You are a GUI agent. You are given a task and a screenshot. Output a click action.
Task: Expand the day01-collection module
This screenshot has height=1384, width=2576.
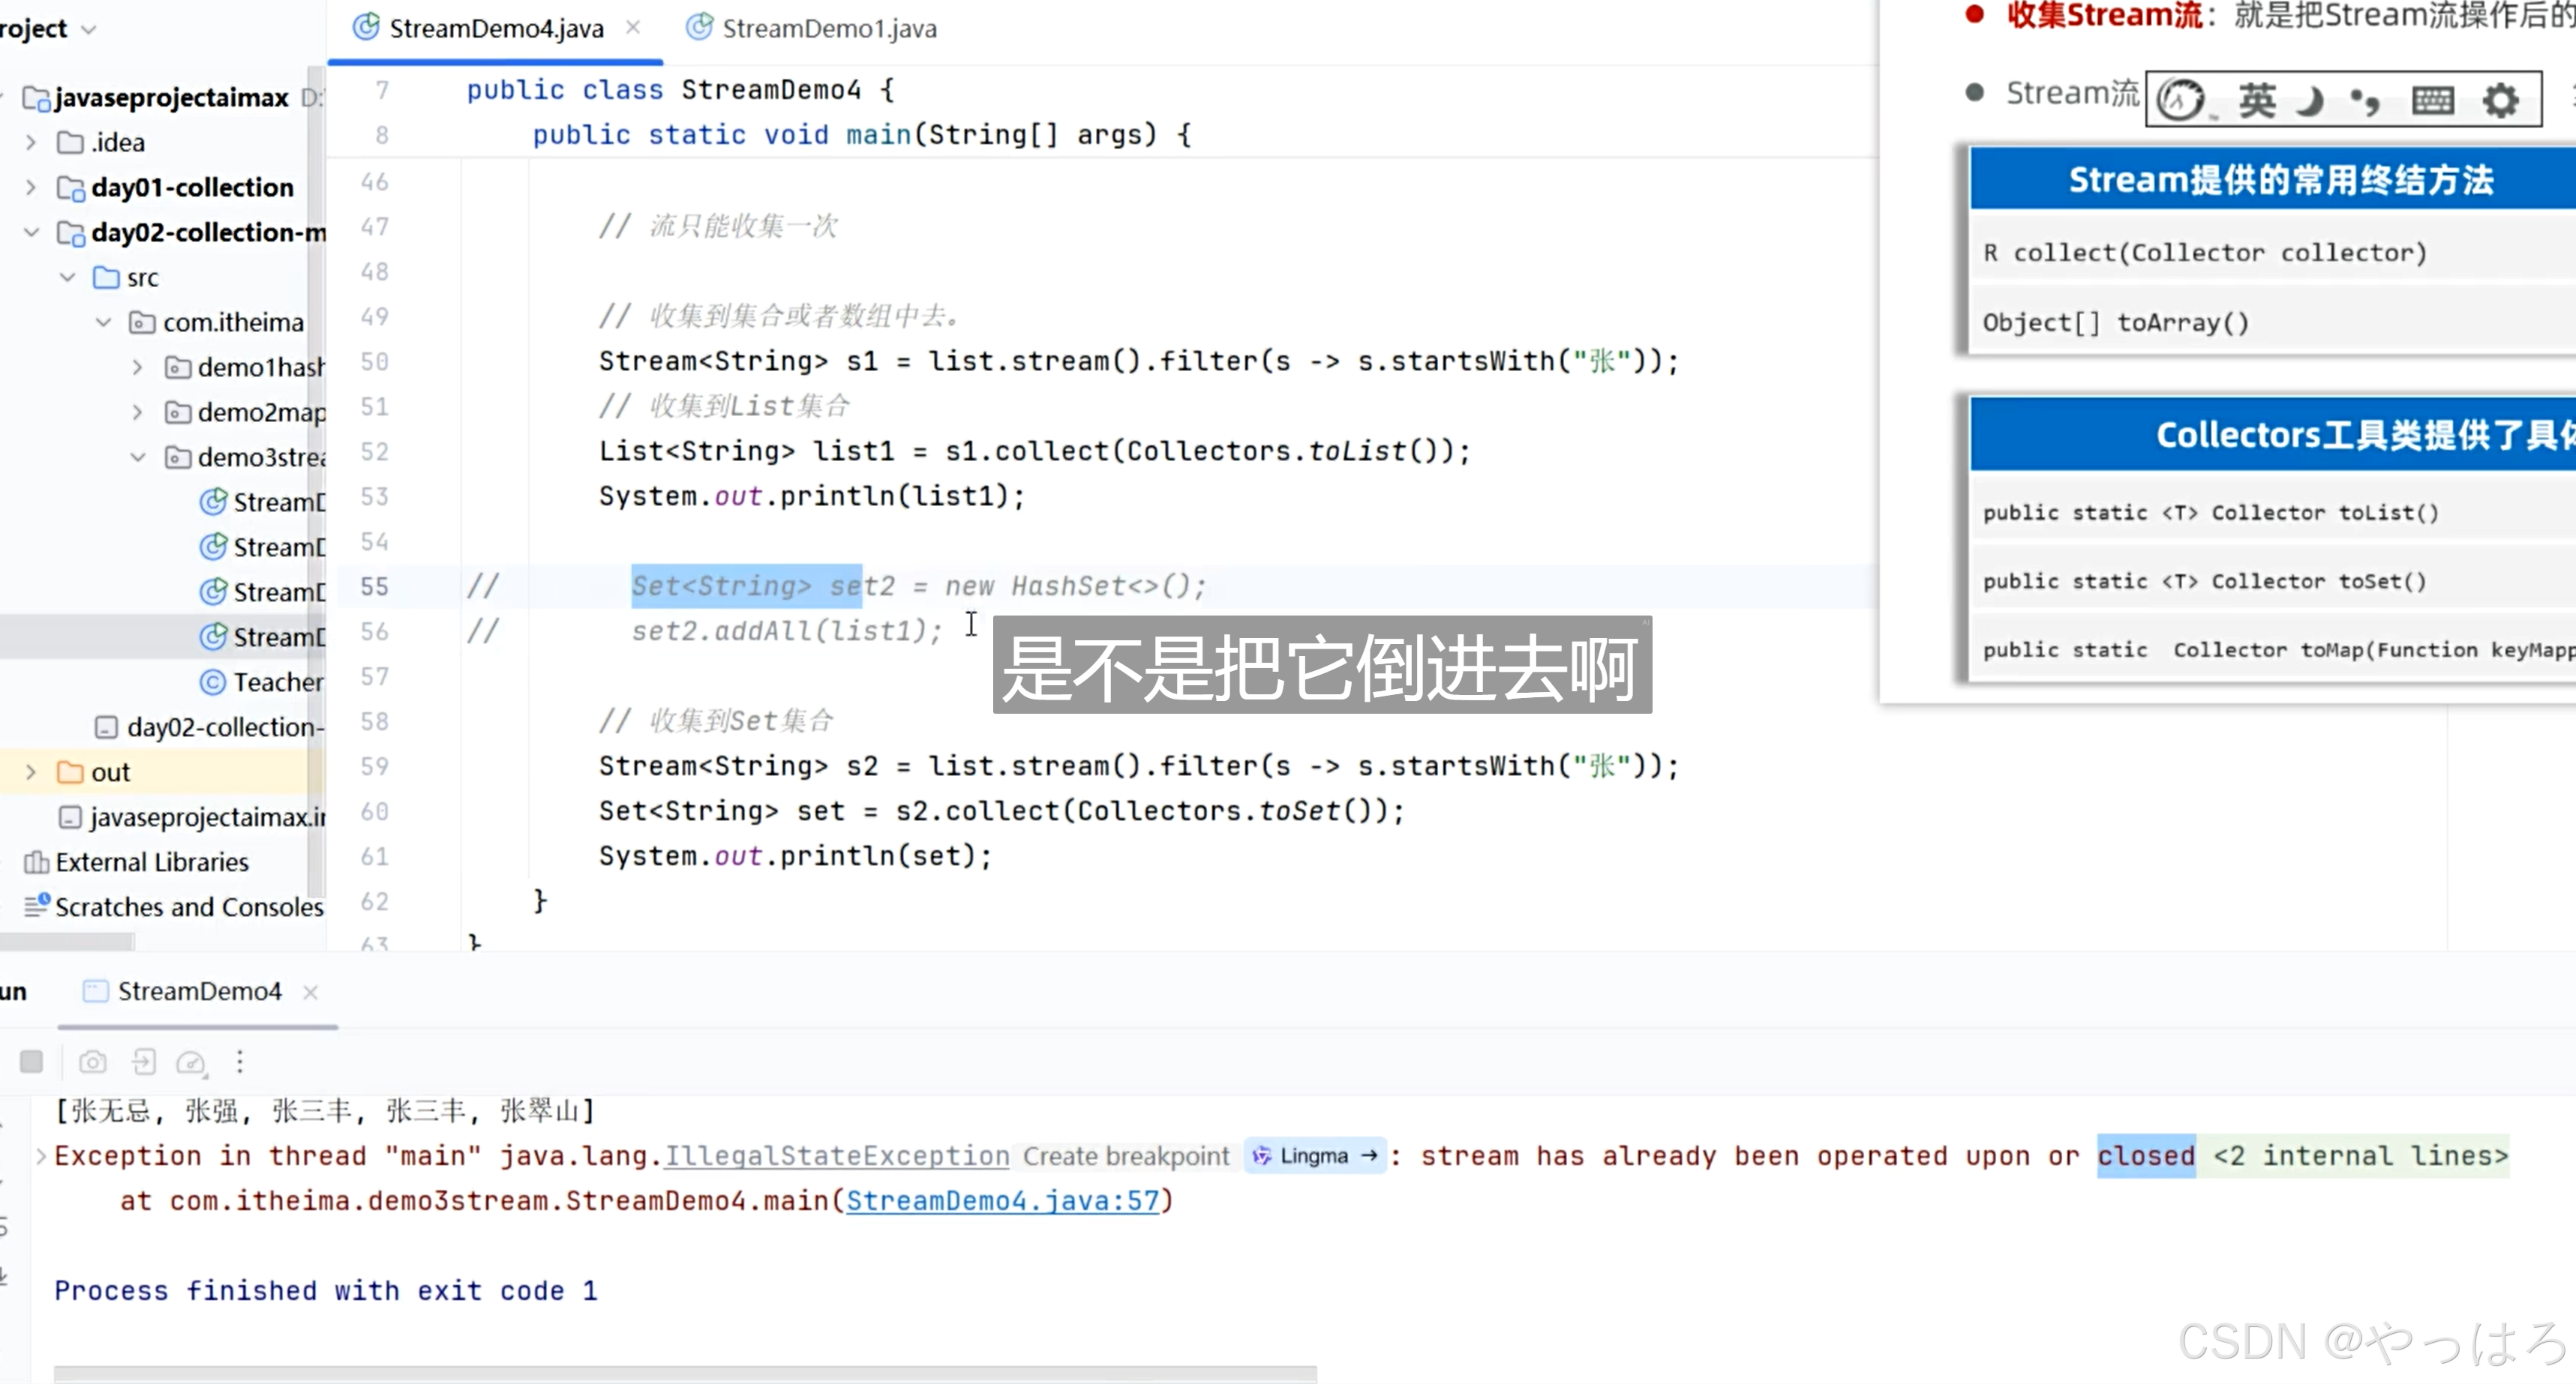click(31, 188)
